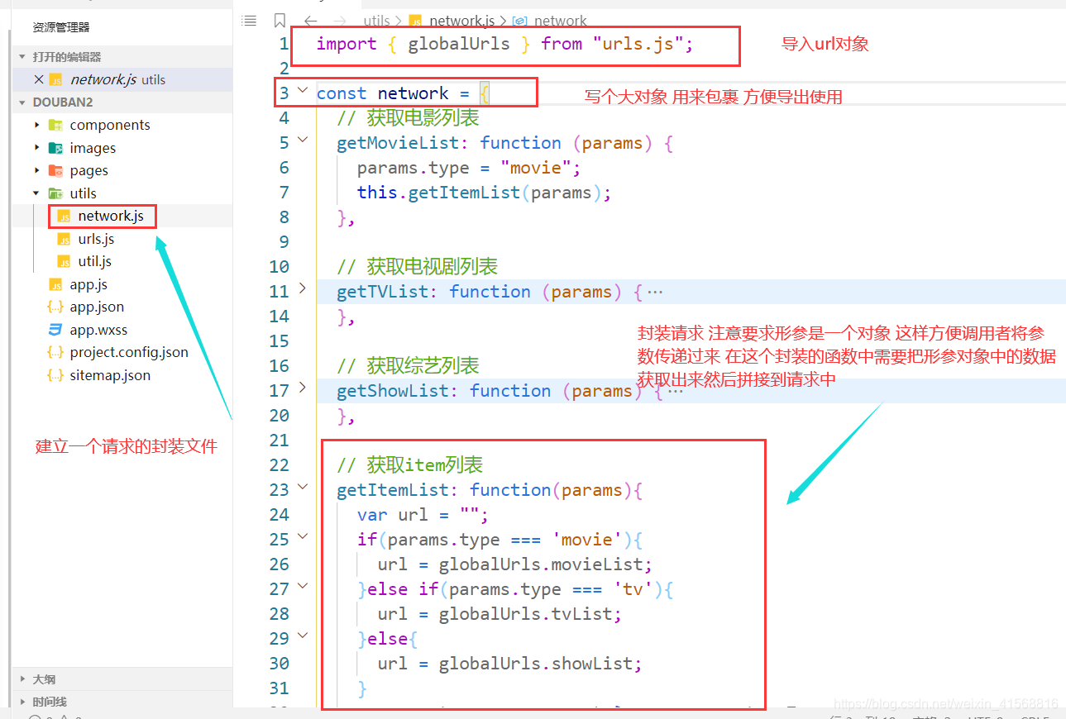Screen dimensions: 1066x719
Task: Select network.js in the breadcrumb
Action: click(461, 21)
